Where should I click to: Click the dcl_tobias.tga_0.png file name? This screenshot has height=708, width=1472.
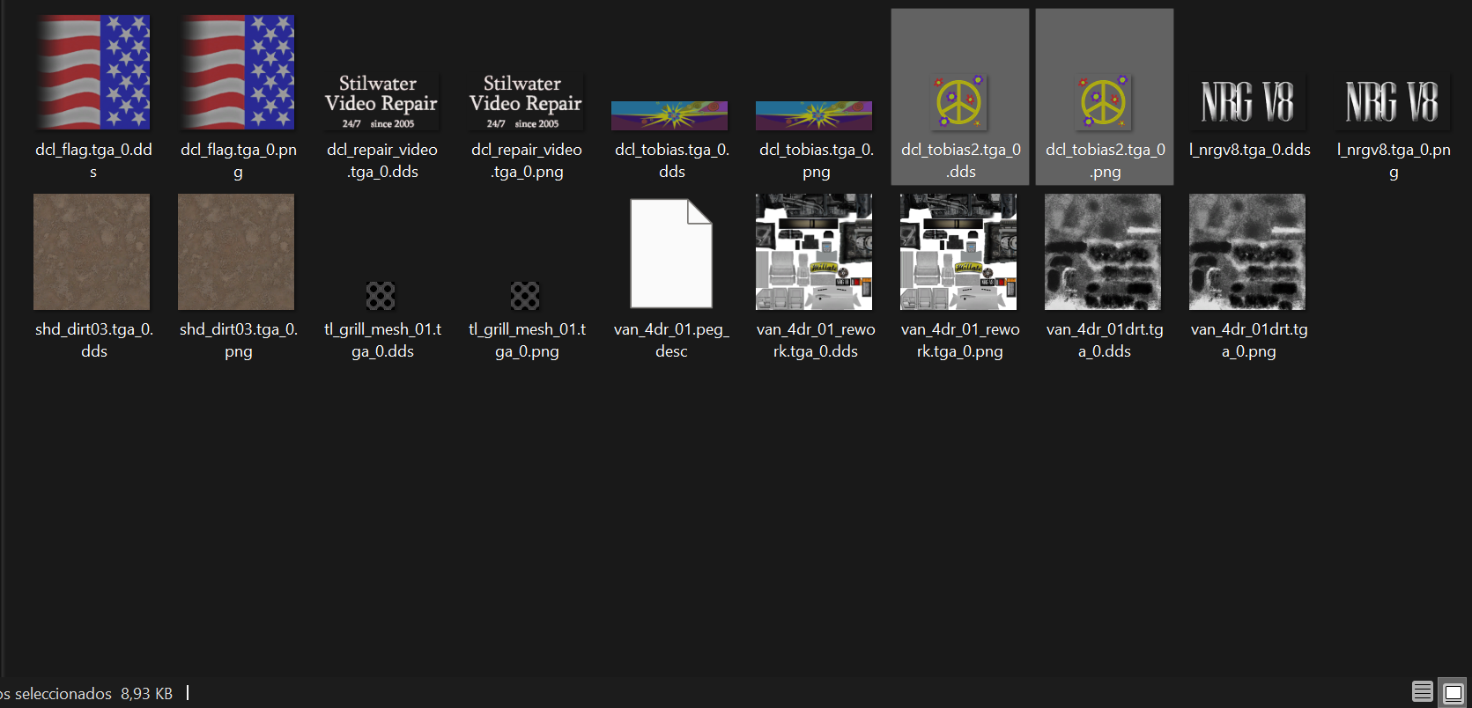point(817,160)
